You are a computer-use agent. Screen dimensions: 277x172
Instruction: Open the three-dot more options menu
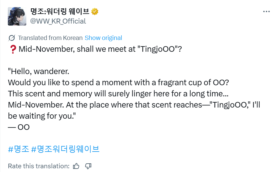[x=266, y=11]
